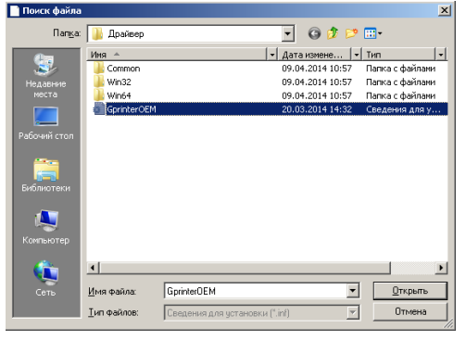Viewport: 466px width, 340px height.
Task: Open Недавние места in the sidebar
Action: point(45,76)
